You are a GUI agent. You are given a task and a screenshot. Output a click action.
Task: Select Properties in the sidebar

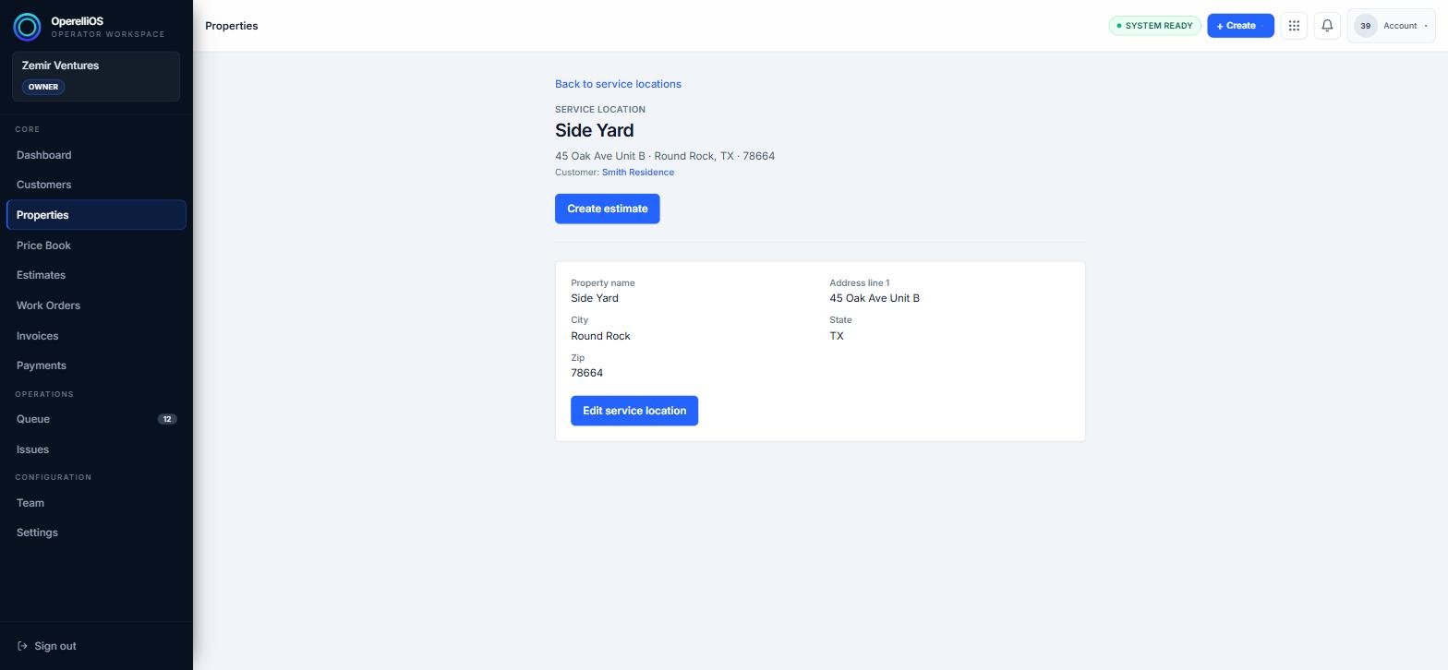pyautogui.click(x=96, y=215)
